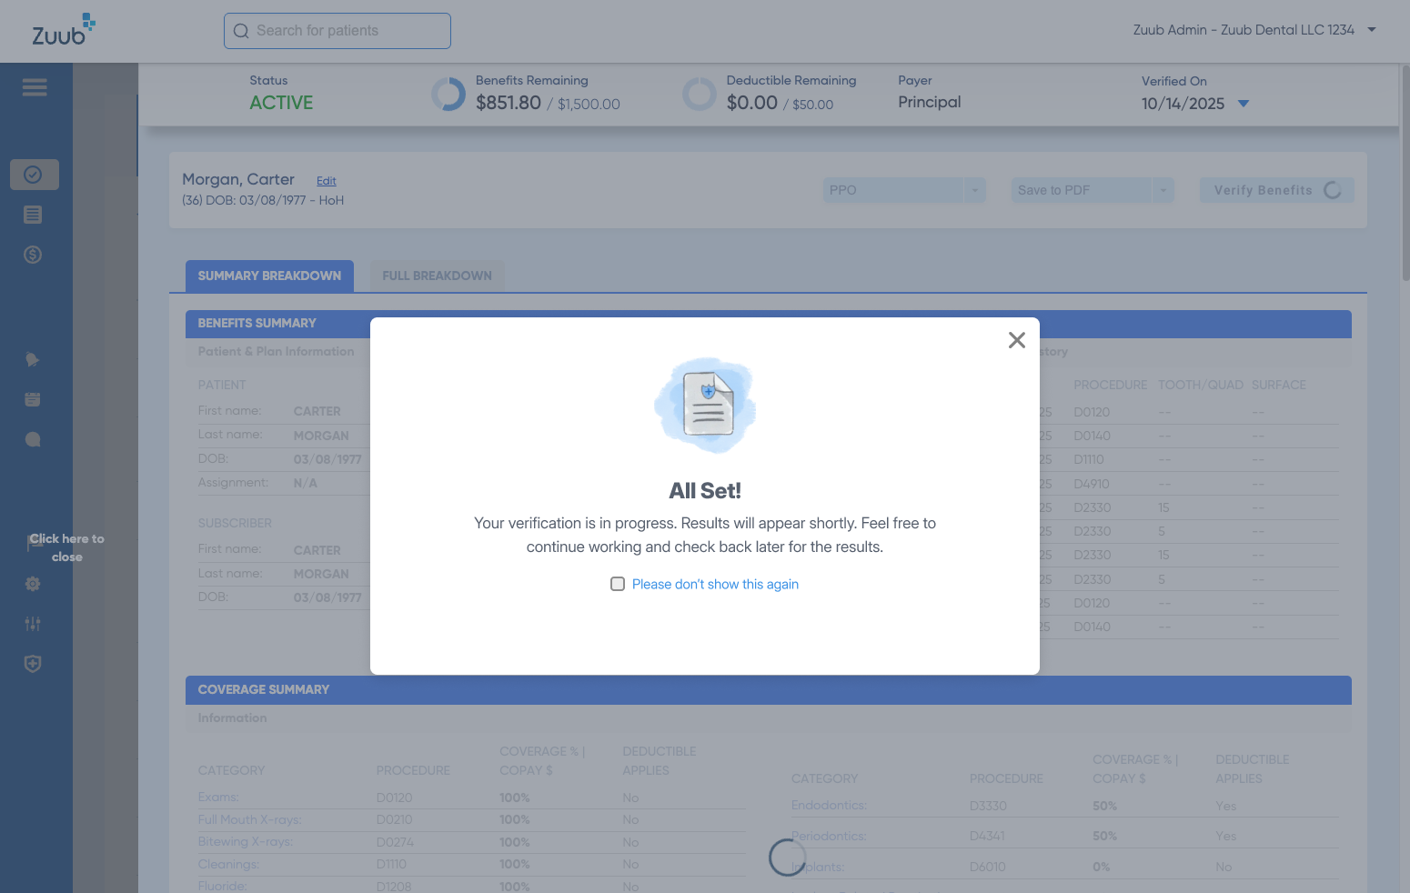Click the Search for patients field
Screen dimensions: 1410x893
pyautogui.click(x=337, y=31)
